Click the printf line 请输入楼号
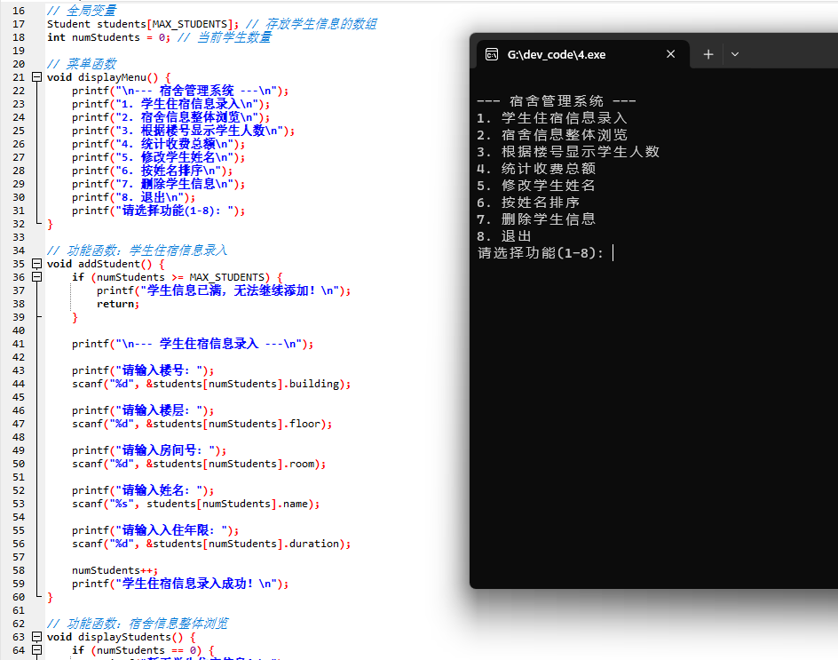Image resolution: width=838 pixels, height=660 pixels. point(143,370)
